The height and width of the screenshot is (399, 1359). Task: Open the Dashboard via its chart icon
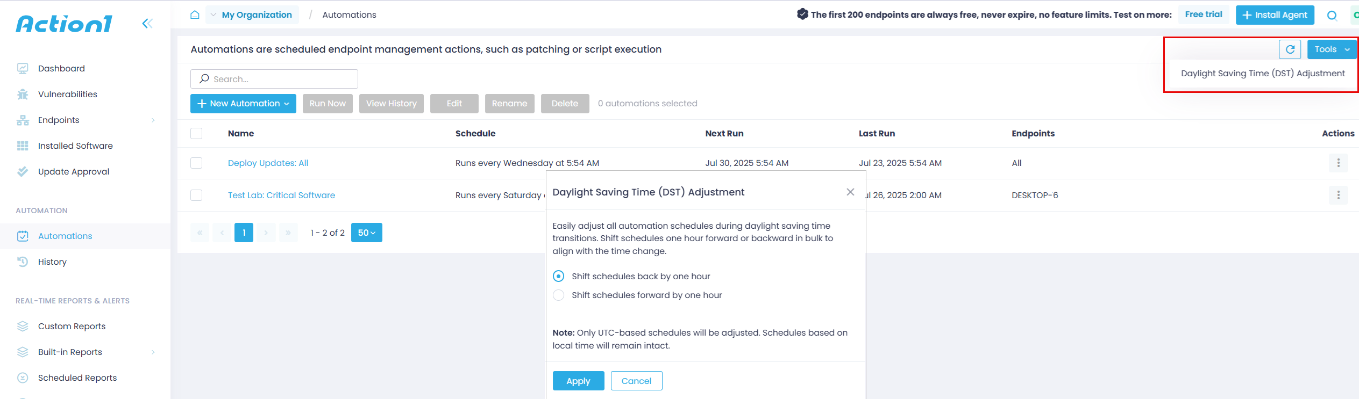pyautogui.click(x=23, y=68)
